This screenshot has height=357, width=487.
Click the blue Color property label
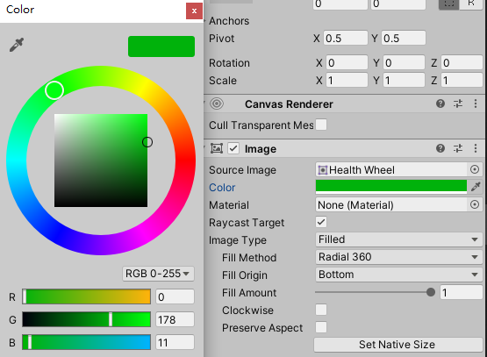click(222, 188)
